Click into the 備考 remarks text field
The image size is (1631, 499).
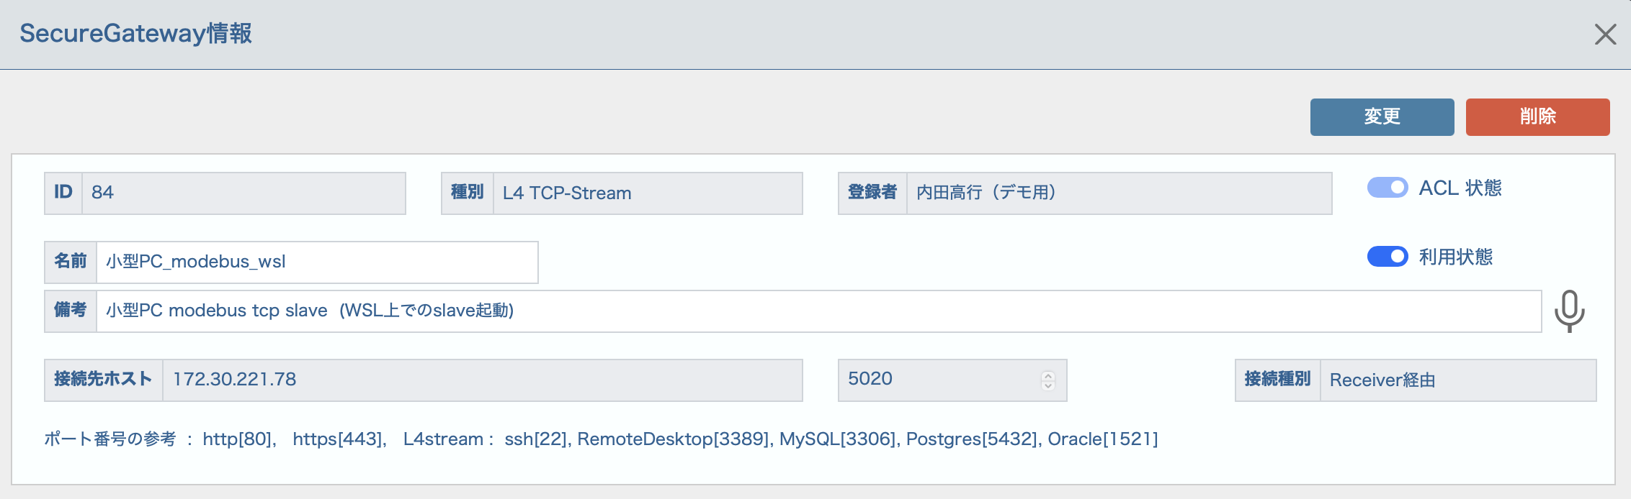[818, 311]
